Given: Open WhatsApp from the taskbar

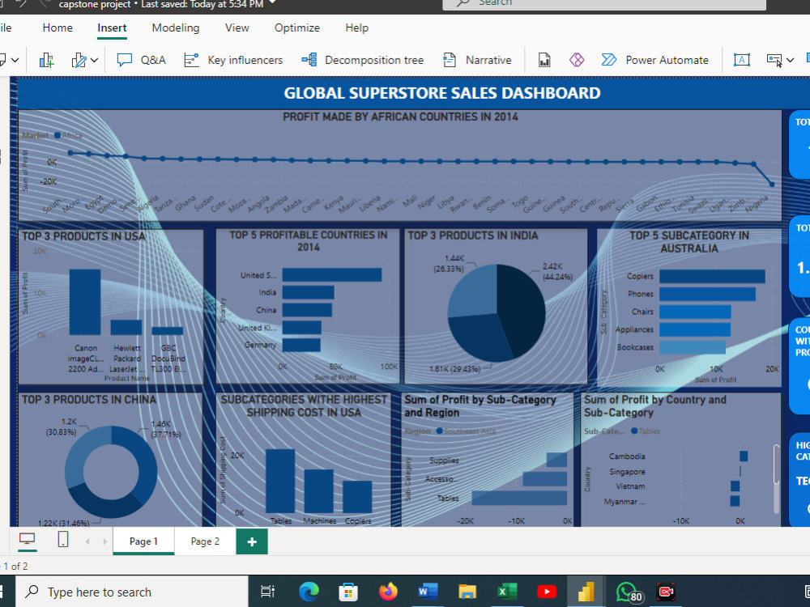Looking at the screenshot, I should click(x=625, y=591).
